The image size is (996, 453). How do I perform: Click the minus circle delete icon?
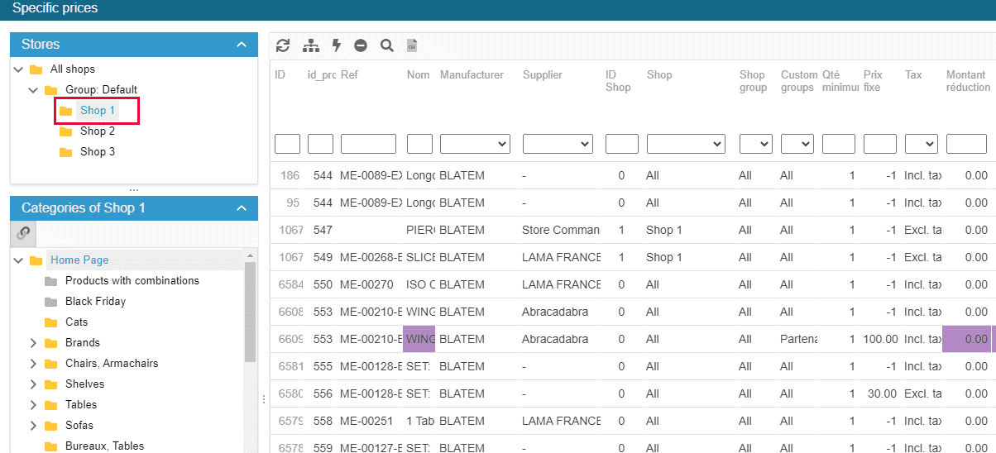(361, 45)
